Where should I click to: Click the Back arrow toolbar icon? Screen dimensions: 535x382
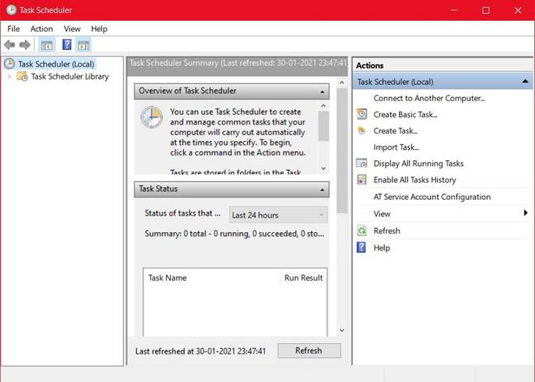(x=9, y=45)
